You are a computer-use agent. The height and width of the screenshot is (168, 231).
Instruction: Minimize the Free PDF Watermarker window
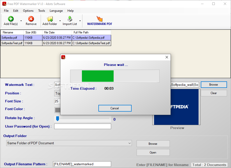202,4
